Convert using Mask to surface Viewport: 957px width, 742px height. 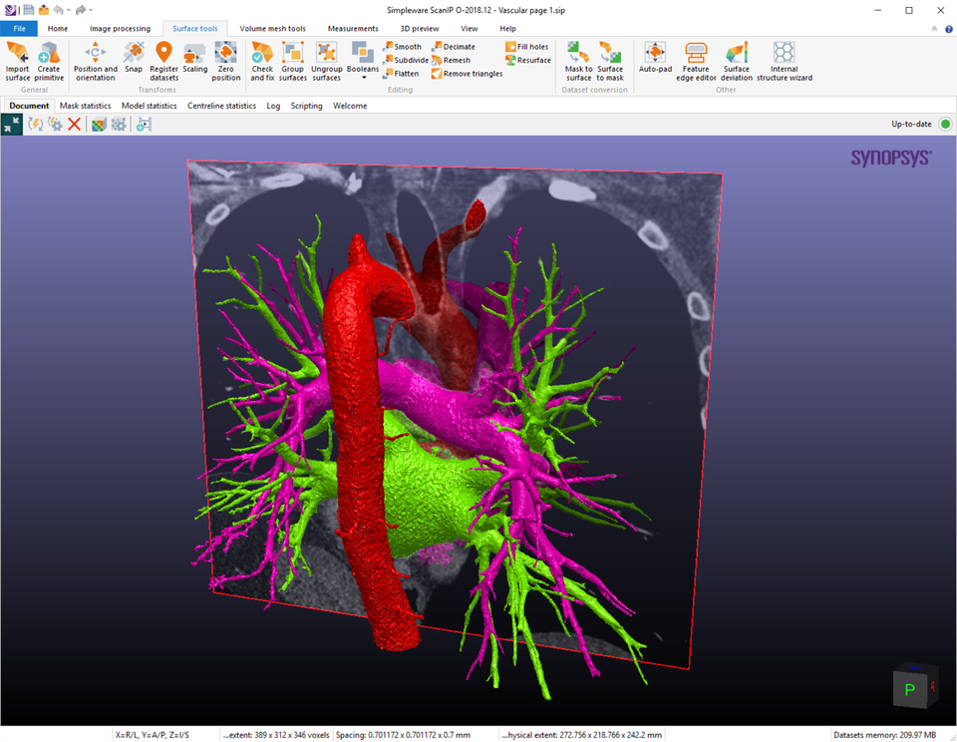[x=578, y=60]
